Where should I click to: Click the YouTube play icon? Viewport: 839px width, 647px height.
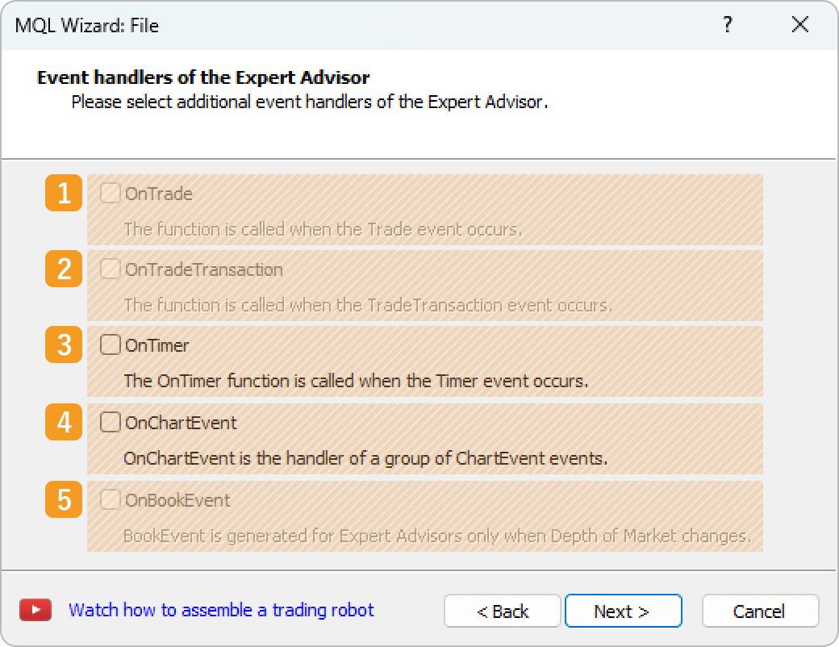(x=35, y=610)
